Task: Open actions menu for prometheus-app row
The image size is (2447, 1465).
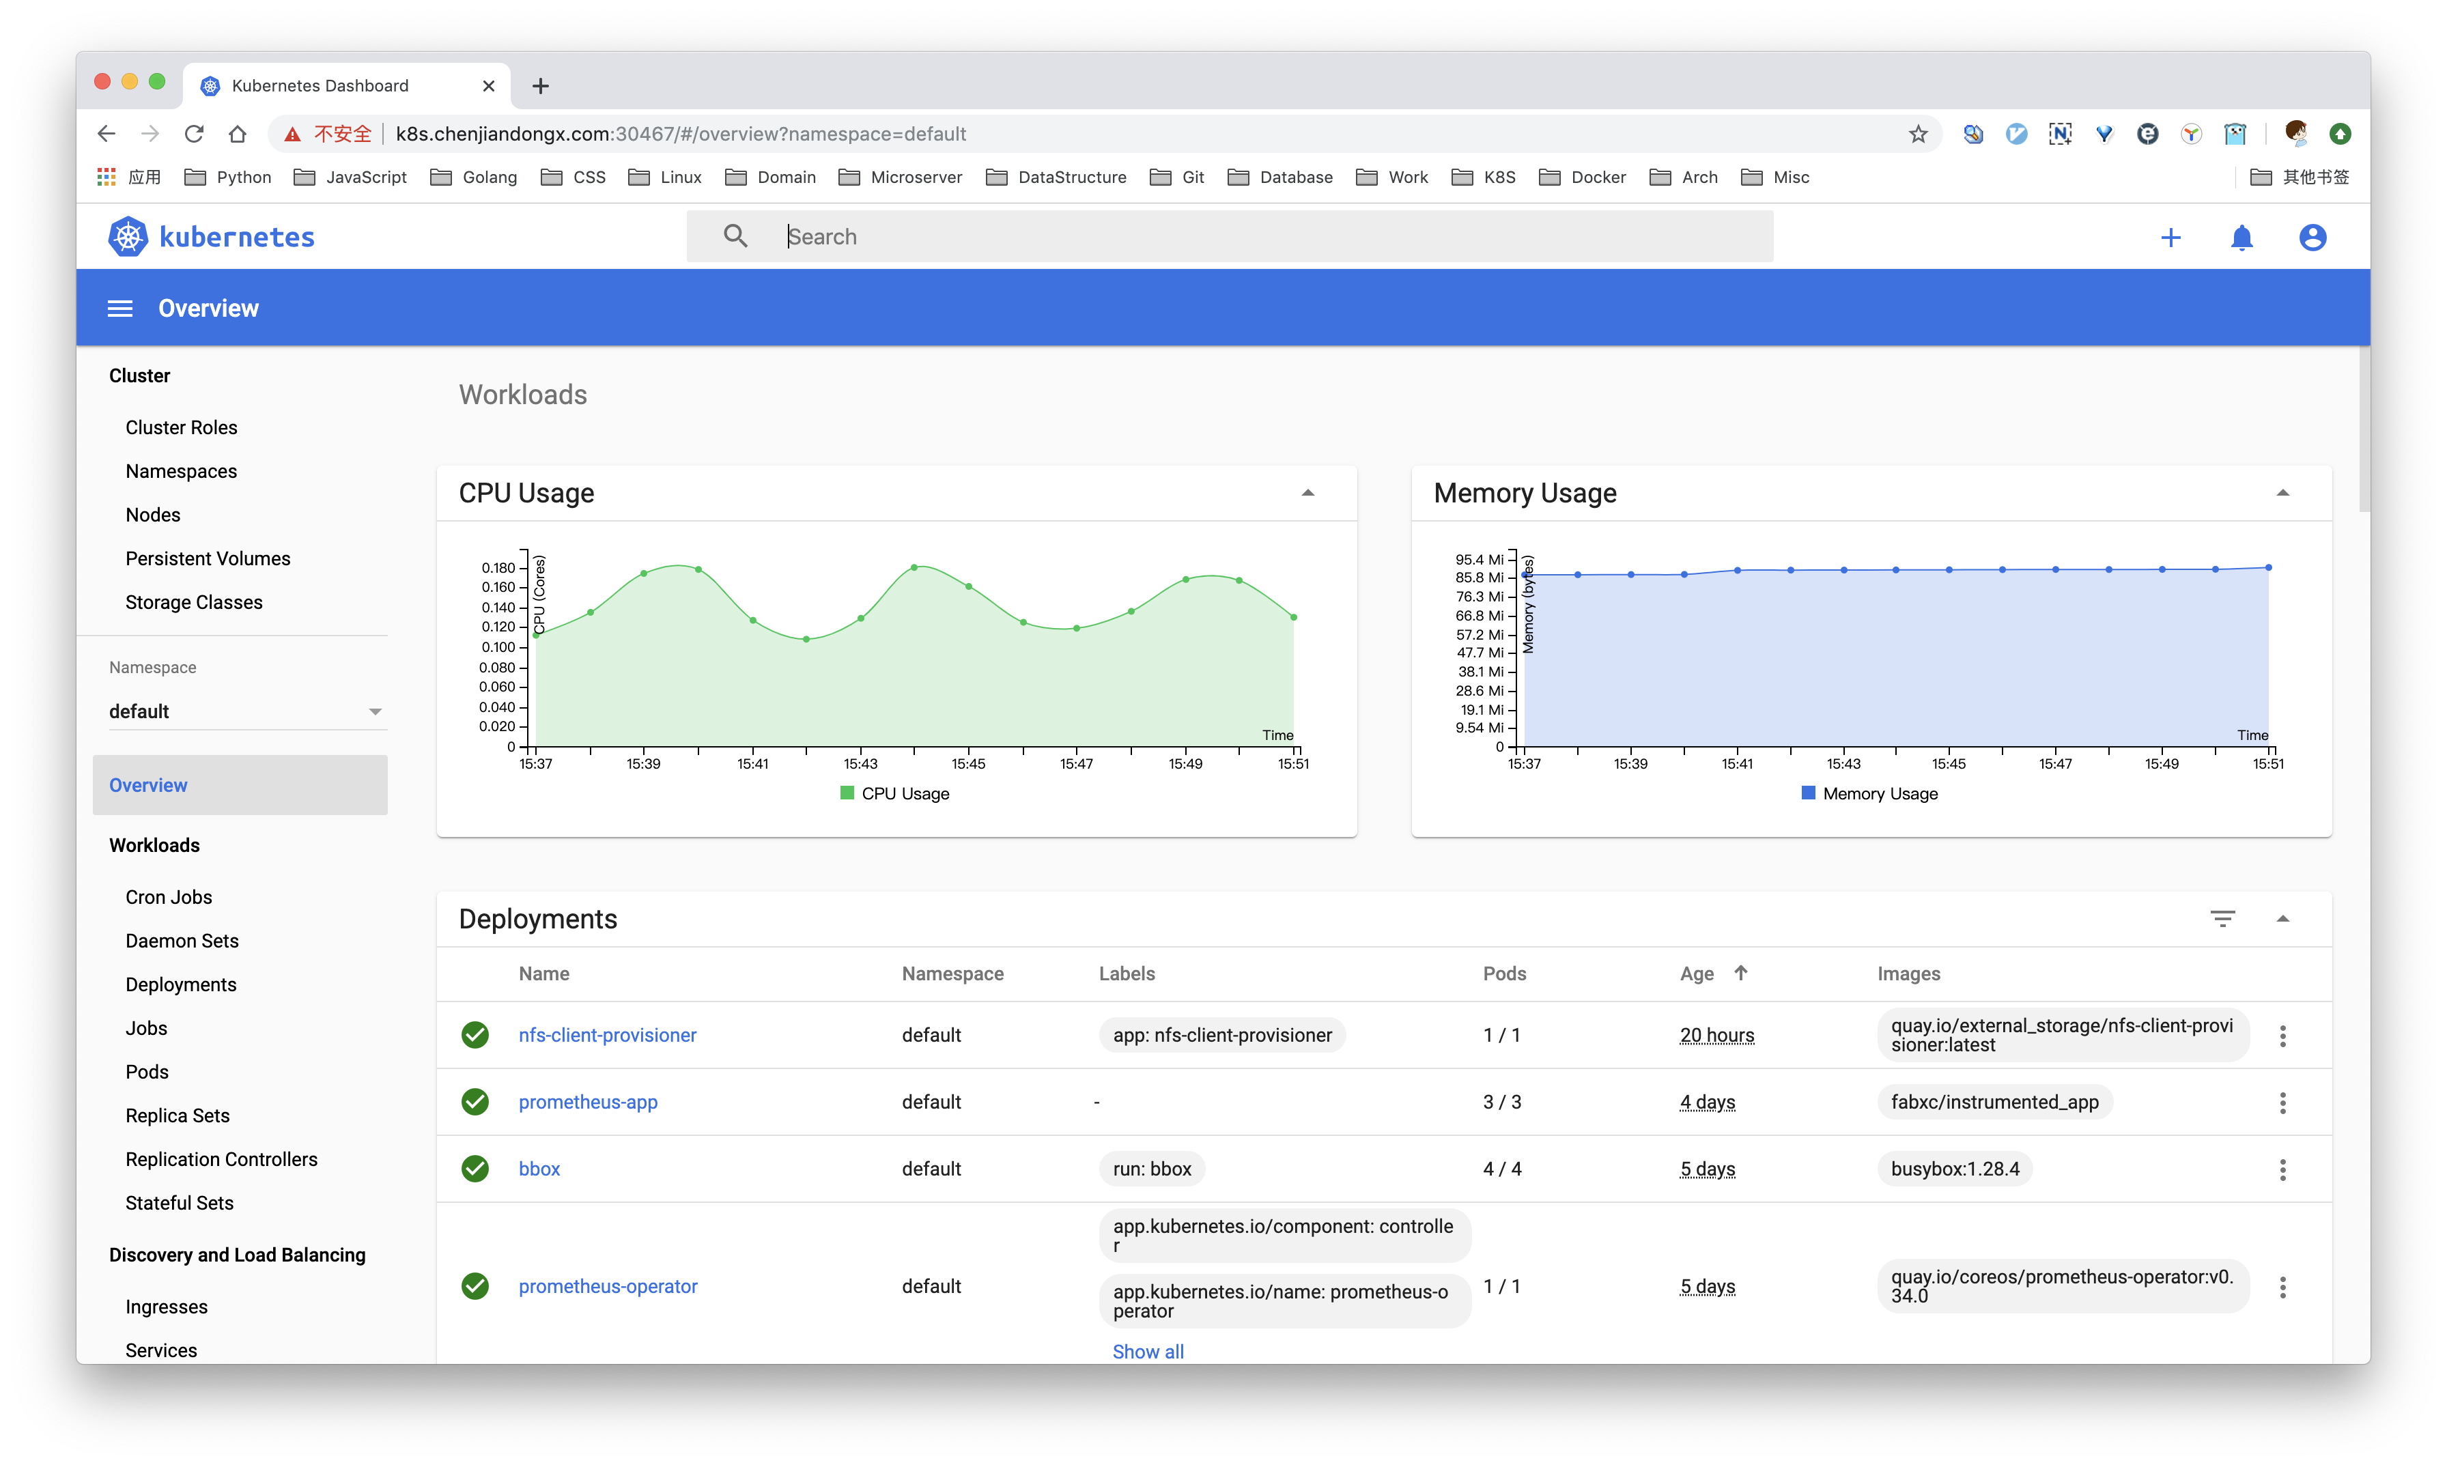Action: [2282, 1103]
